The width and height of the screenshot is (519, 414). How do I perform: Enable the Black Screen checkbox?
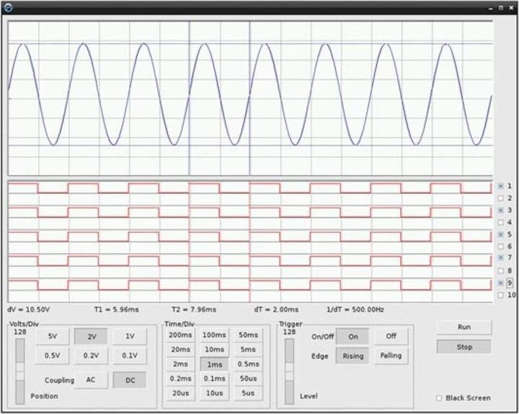pos(440,398)
